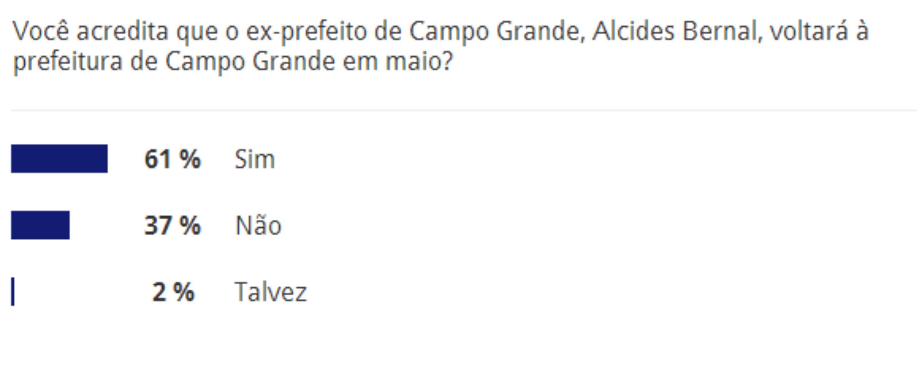
Task: Click the name Alcides Bernal in the question
Action: [677, 31]
